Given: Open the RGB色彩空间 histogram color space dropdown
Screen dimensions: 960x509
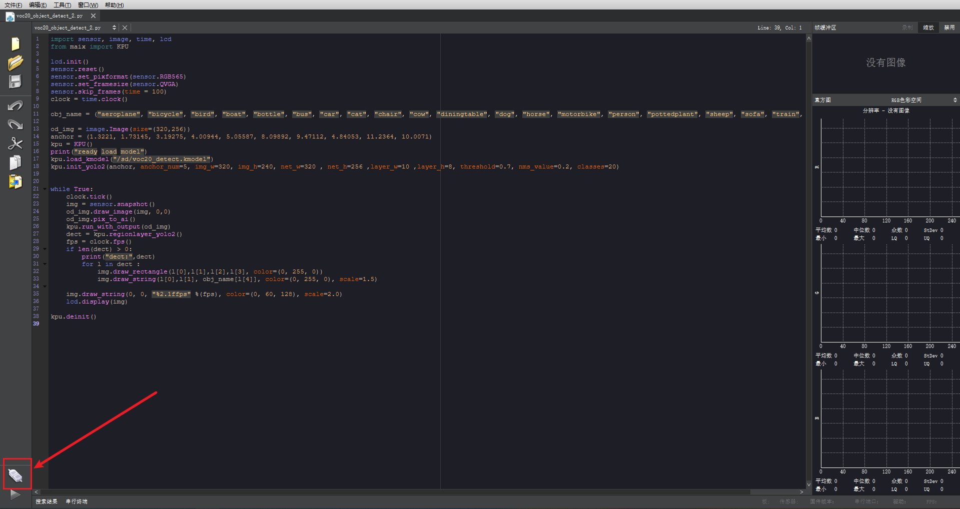Looking at the screenshot, I should (923, 100).
